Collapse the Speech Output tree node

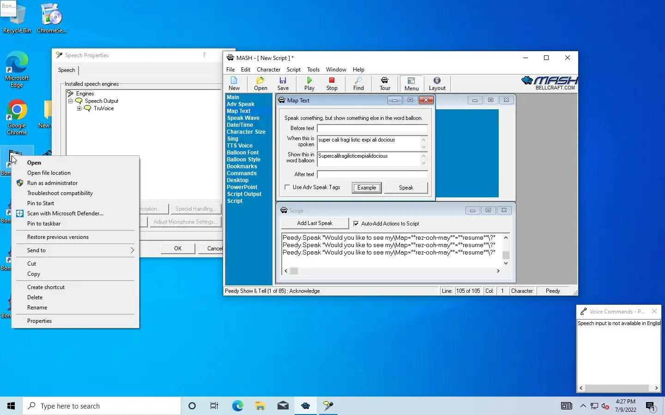[x=71, y=101]
